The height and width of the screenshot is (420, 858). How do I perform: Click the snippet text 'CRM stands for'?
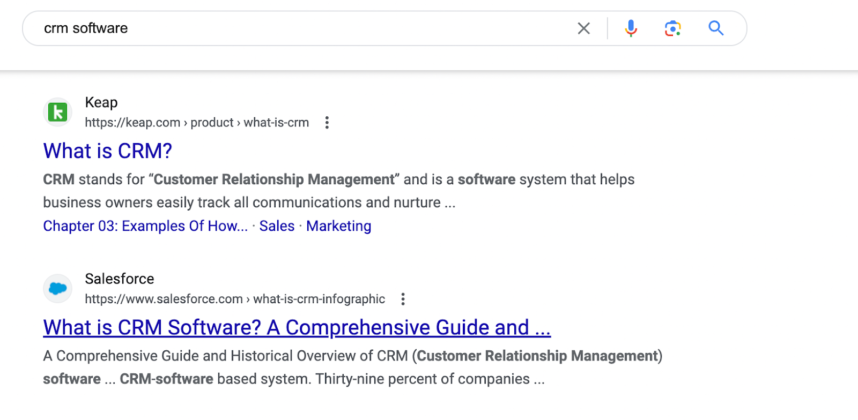[x=94, y=179]
